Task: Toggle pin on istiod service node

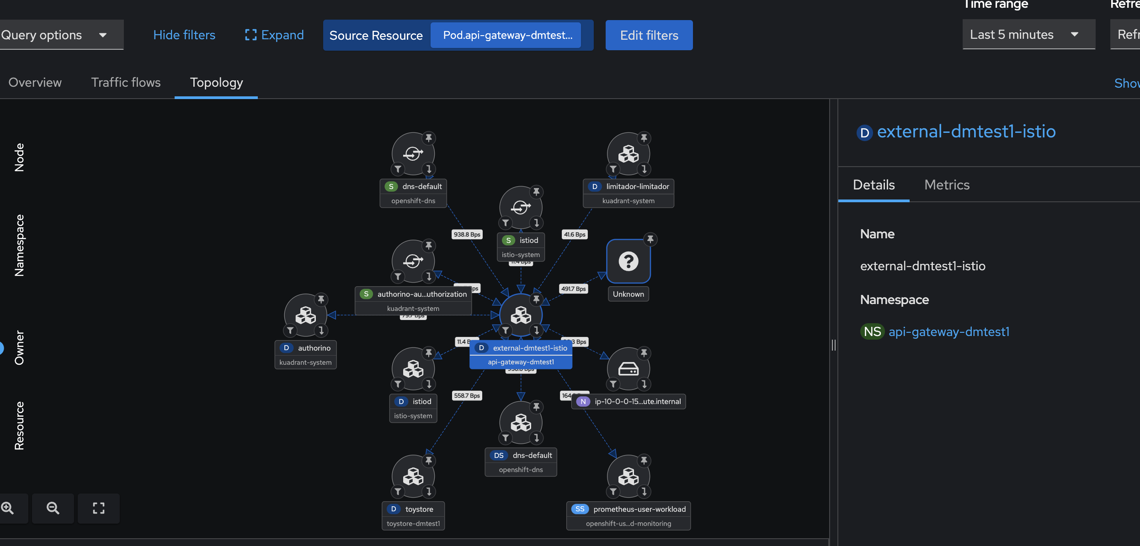Action: pos(536,192)
